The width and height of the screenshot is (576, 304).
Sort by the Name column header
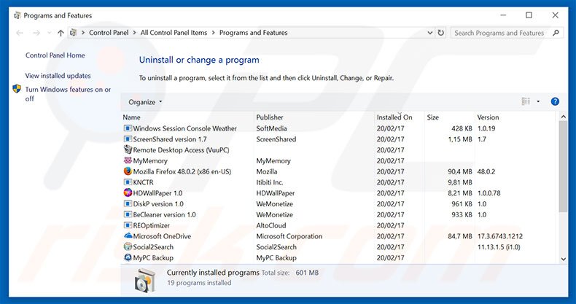coord(187,117)
